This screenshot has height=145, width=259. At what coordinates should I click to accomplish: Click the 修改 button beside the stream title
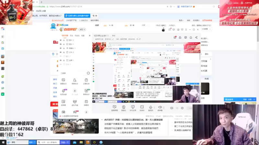(x=114, y=36)
